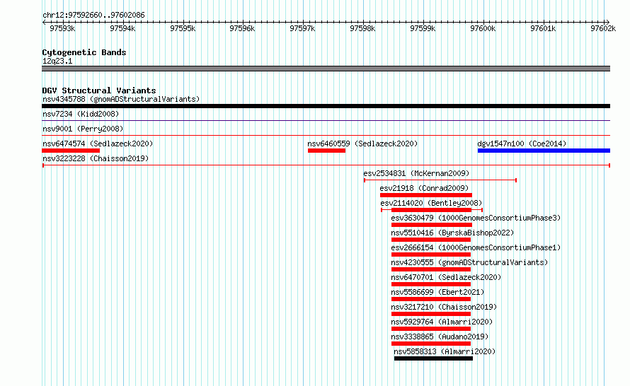
Task: Click red bar under esv2114020
Action: [x=432, y=210]
